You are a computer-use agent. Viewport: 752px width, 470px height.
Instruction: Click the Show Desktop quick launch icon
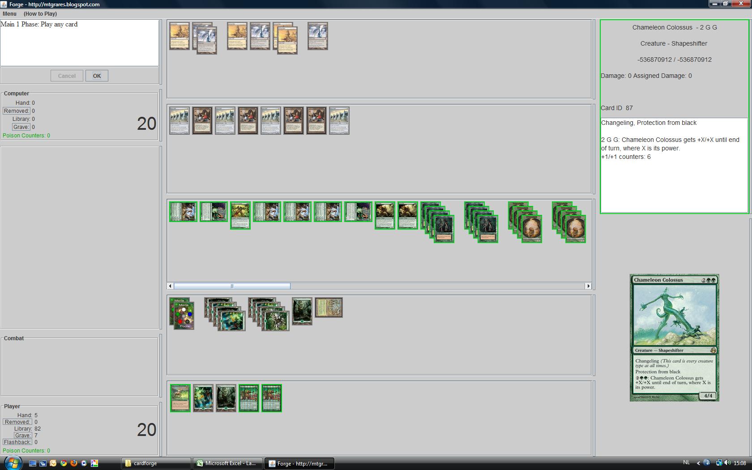33,463
